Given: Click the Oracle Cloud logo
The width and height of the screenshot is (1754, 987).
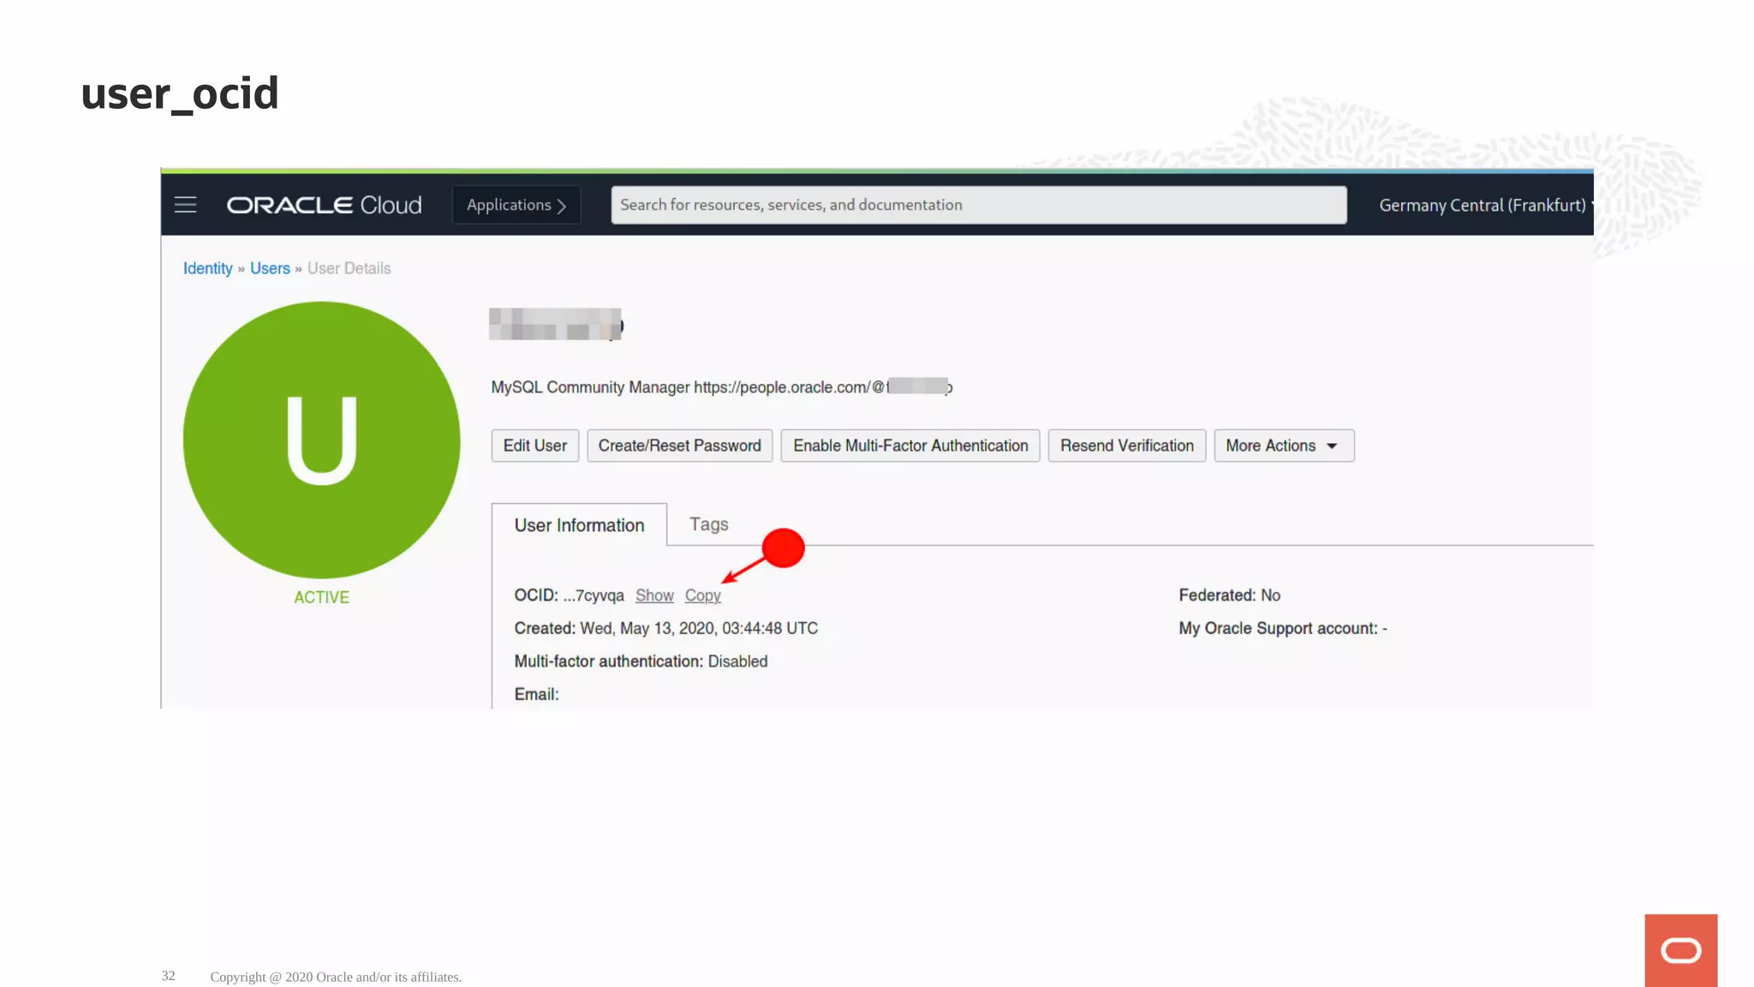Looking at the screenshot, I should 324,206.
